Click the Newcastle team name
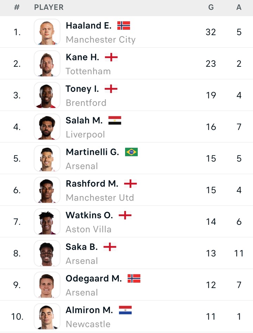 [88, 324]
